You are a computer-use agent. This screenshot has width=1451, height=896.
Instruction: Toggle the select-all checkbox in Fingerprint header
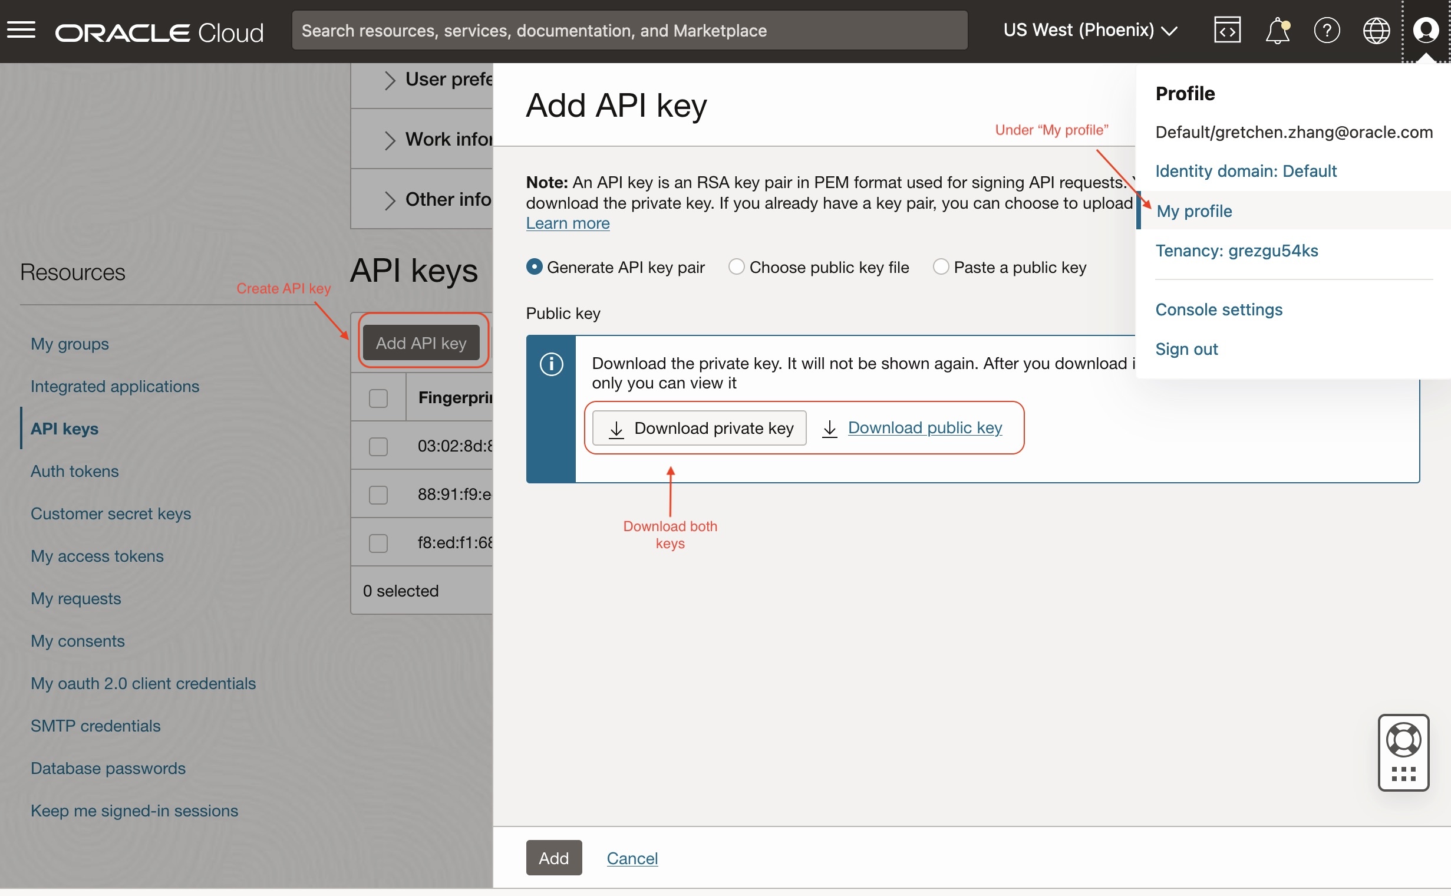[x=378, y=398]
